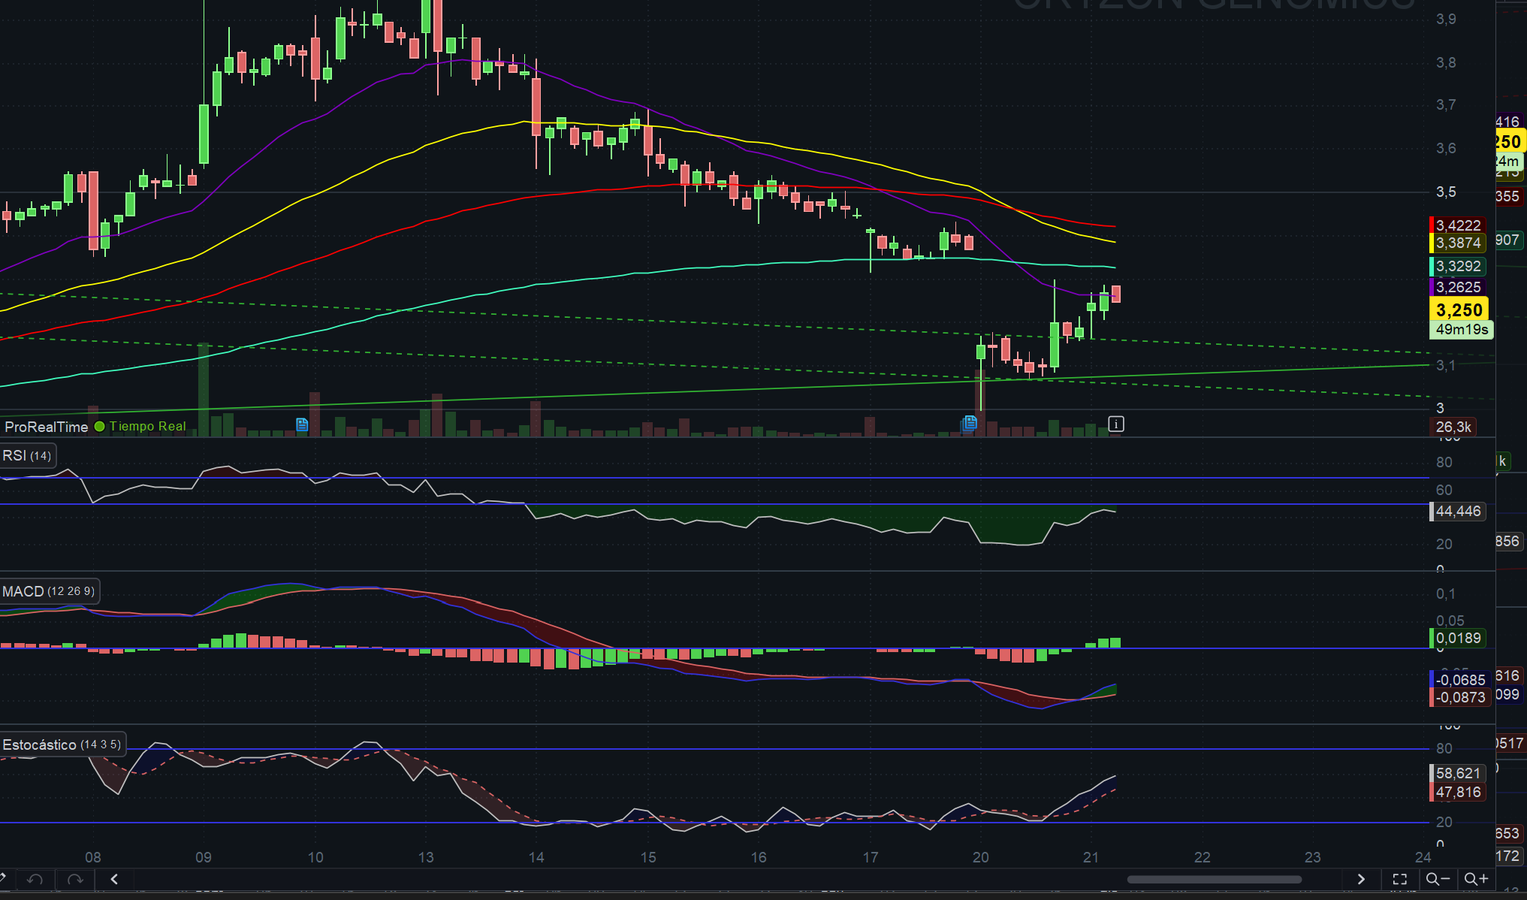Open the Estocástico (14 3 5) indicator label

point(62,744)
